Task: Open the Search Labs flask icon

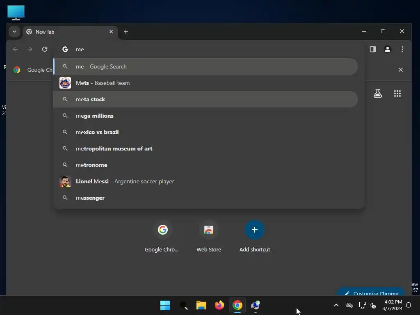Action: (378, 94)
